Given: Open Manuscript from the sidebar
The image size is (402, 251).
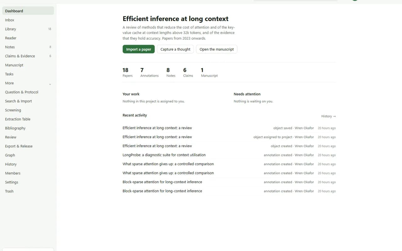Looking at the screenshot, I should tap(28, 65).
